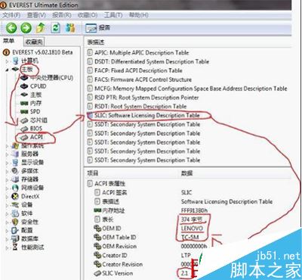
Task: Switch to the 收藏夹 tab
Action: 34,42
